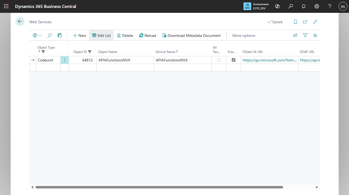Click the top bar search magnifier
This screenshot has width=349, height=195.
[291, 6]
